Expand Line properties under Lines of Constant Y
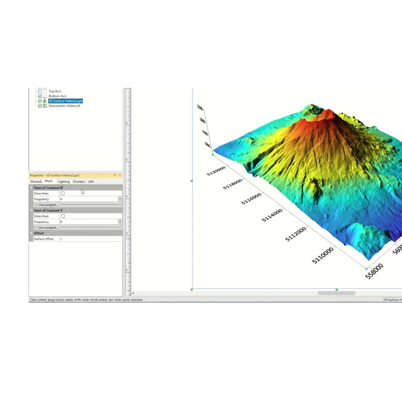The width and height of the screenshot is (402, 402). click(x=35, y=228)
